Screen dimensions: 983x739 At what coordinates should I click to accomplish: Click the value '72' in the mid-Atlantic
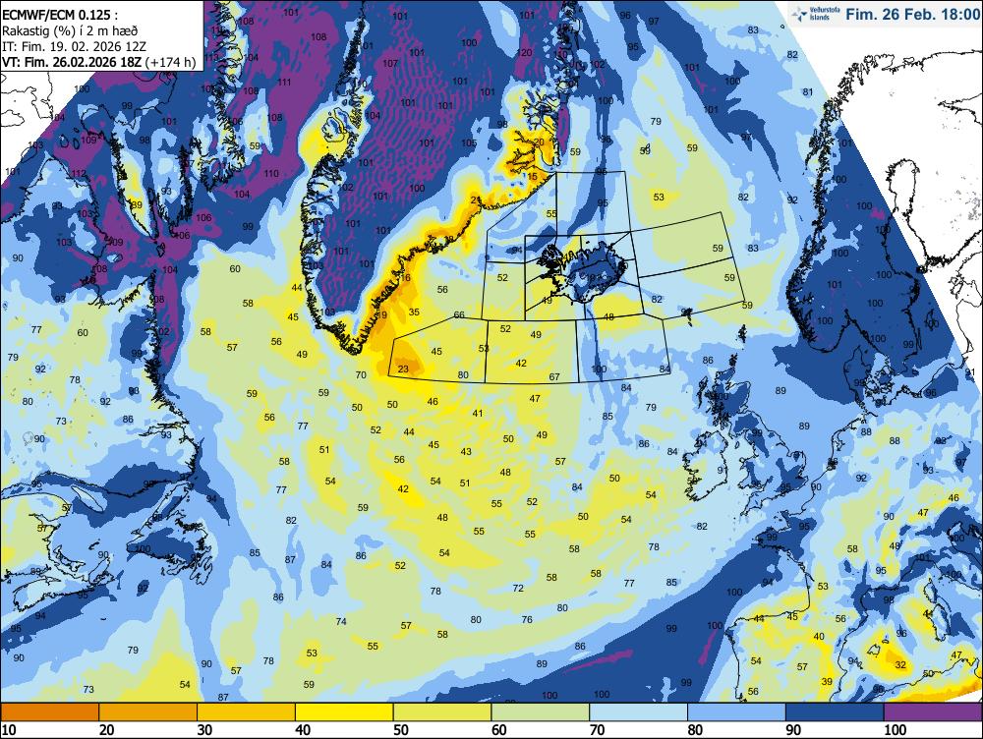point(518,588)
